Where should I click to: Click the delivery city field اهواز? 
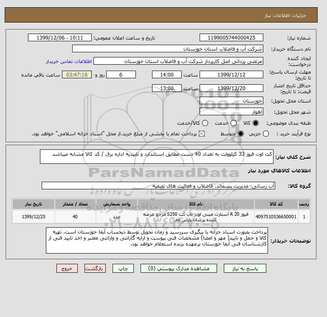pos(231,111)
